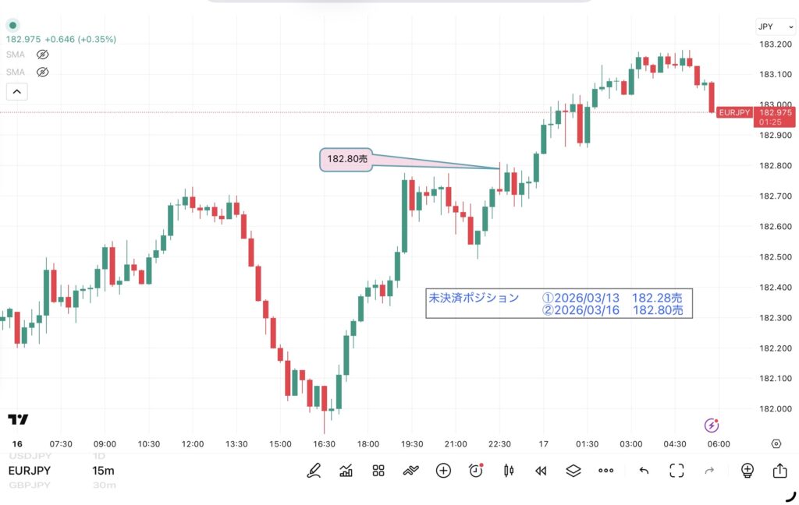Open the pen drawing tools
The height and width of the screenshot is (505, 799).
coord(314,471)
